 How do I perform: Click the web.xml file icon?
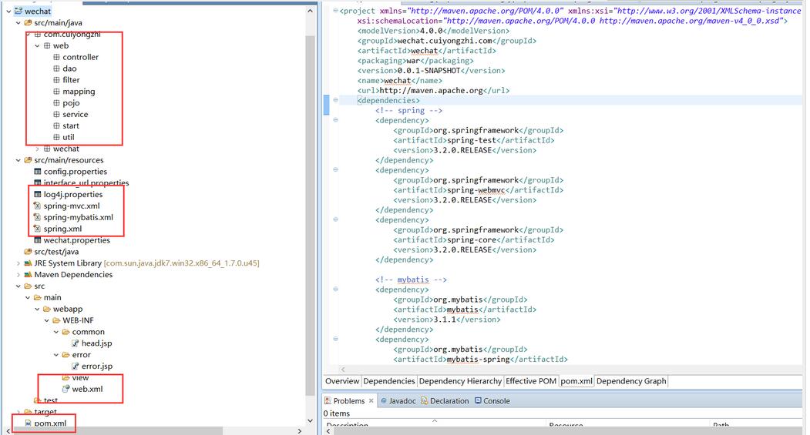click(66, 389)
